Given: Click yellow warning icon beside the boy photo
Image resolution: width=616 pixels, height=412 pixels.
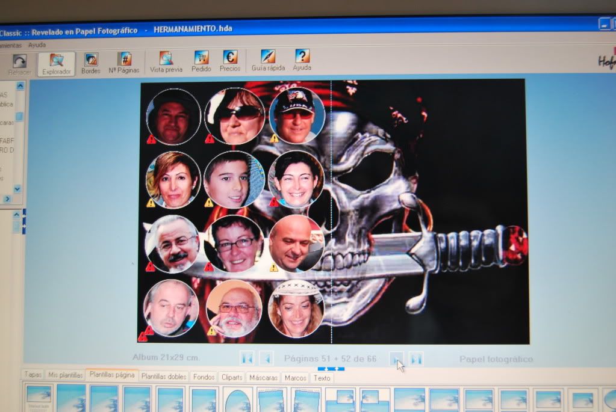Looking at the screenshot, I should (208, 203).
